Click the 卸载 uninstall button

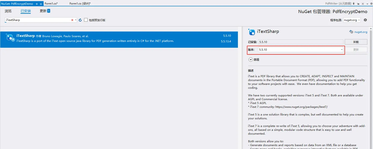pos(356,42)
